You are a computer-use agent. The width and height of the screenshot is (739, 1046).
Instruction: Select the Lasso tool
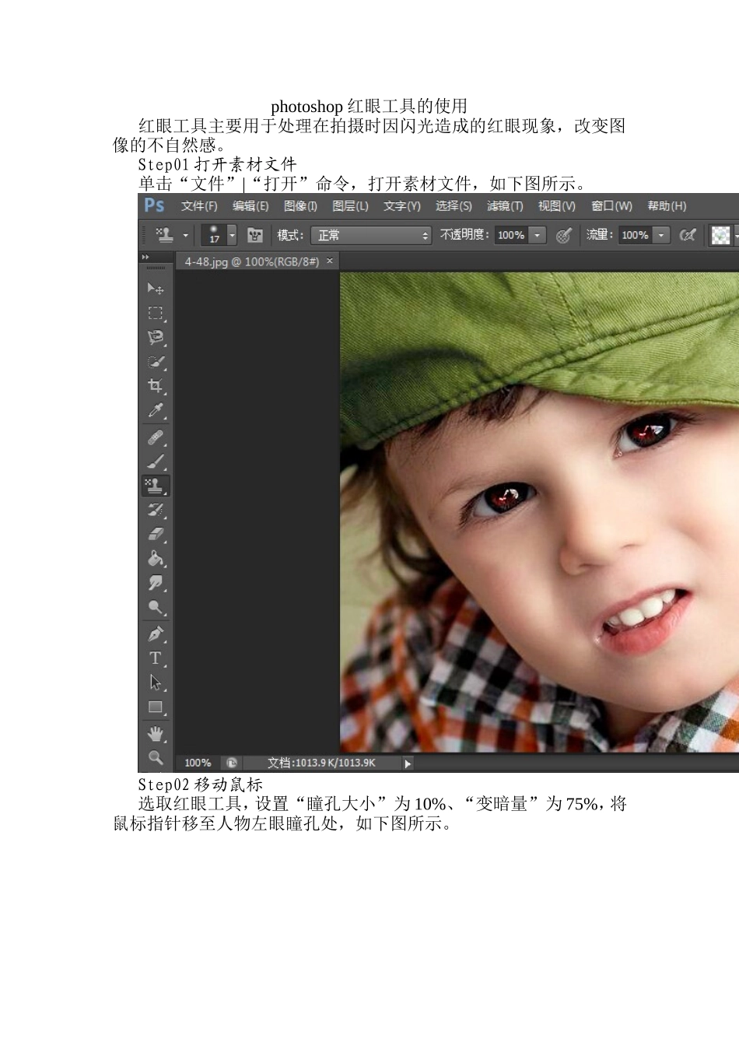tap(156, 337)
